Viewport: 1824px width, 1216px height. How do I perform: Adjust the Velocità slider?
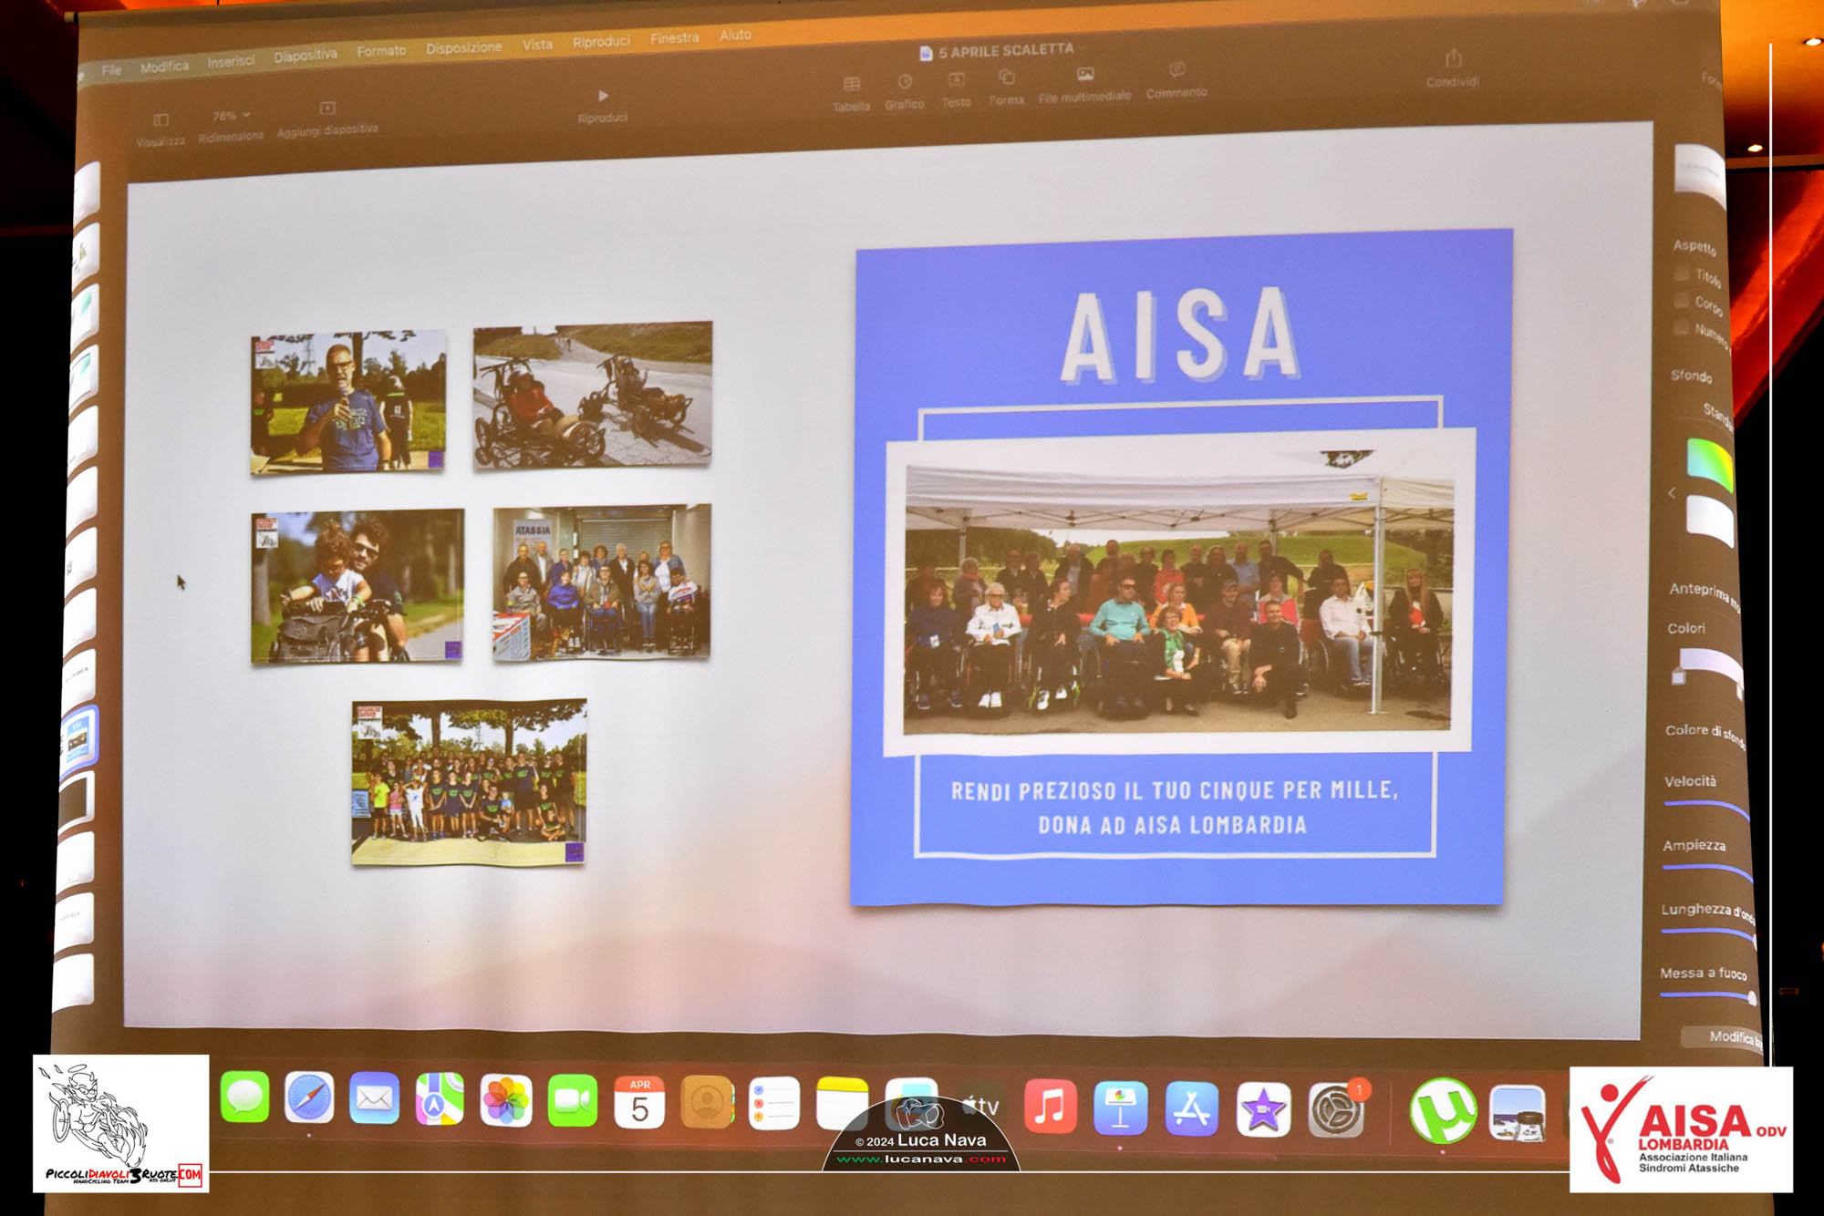click(x=1706, y=807)
